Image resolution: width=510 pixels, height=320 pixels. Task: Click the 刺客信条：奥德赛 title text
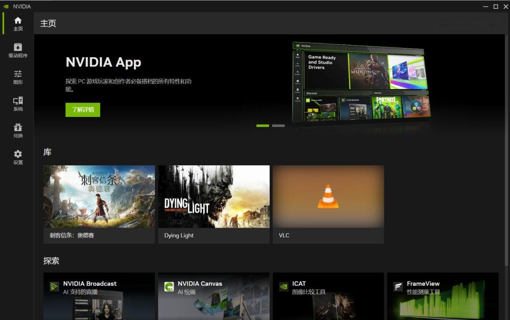pyautogui.click(x=72, y=235)
